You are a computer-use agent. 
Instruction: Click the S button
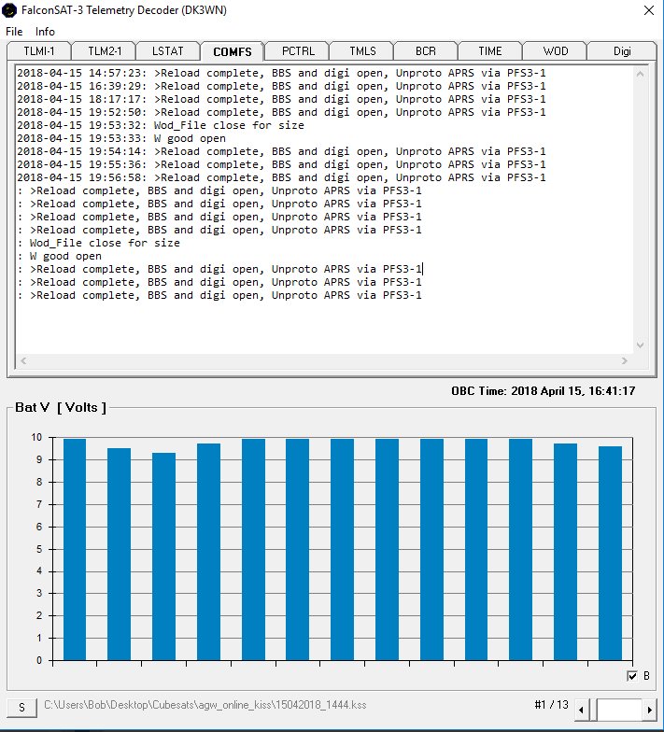click(x=22, y=708)
